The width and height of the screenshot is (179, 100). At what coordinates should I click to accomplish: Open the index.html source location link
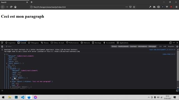pos(169,54)
